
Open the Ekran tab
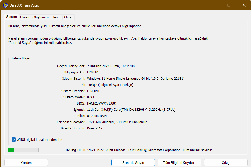coord(24,17)
